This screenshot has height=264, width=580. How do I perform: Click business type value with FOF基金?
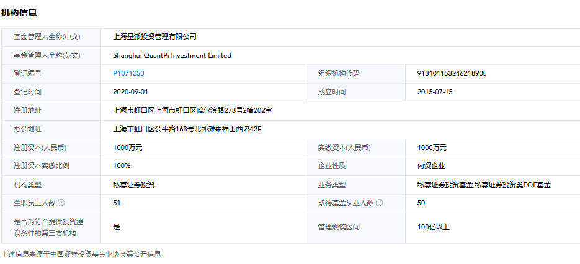(x=484, y=184)
